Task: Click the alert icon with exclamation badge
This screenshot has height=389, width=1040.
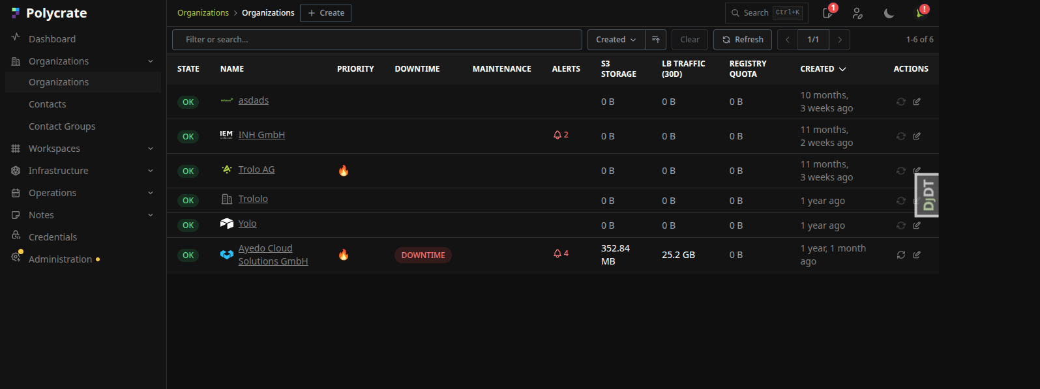Action: [x=921, y=12]
